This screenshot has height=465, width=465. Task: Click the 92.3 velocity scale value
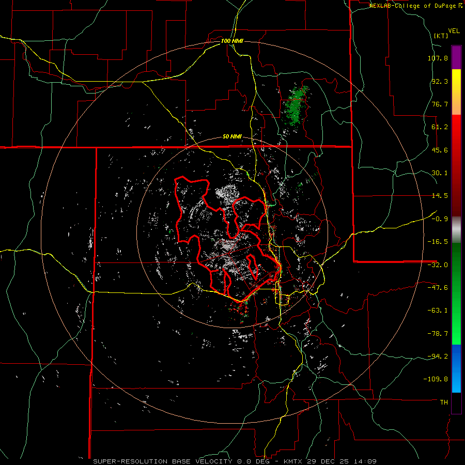440,81
